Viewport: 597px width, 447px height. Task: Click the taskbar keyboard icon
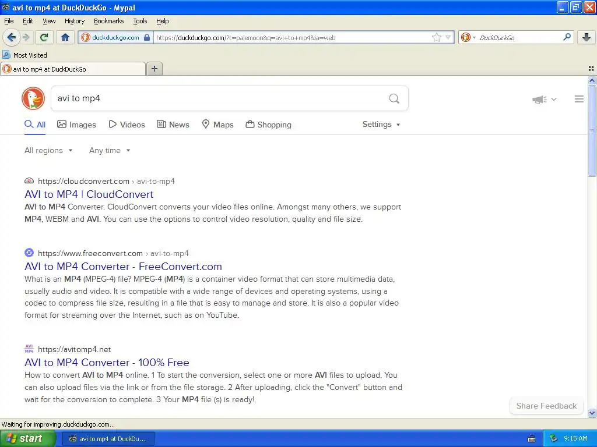(x=532, y=439)
